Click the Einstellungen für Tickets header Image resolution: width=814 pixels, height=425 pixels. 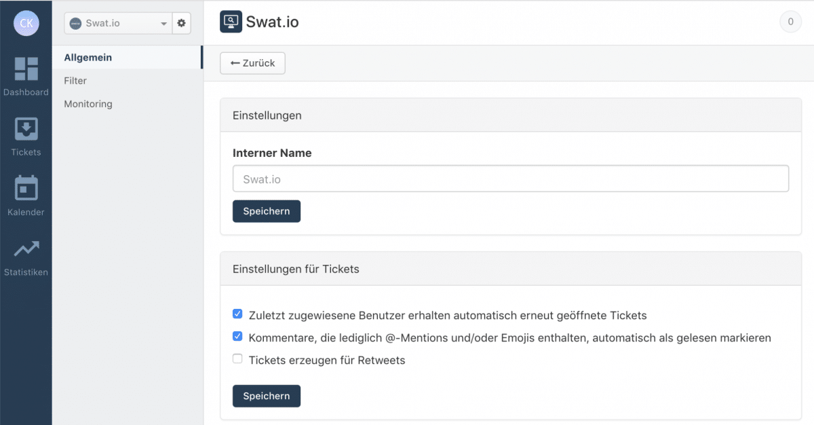[511, 269]
